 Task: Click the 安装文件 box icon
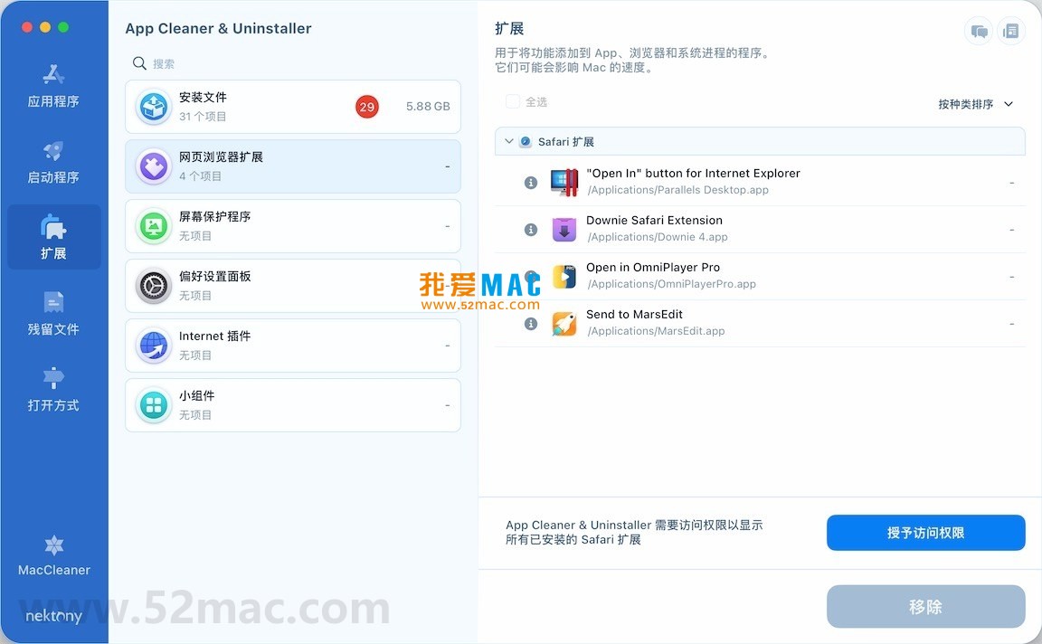154,107
